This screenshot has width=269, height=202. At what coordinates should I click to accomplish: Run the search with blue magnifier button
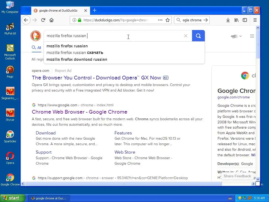tap(198, 36)
